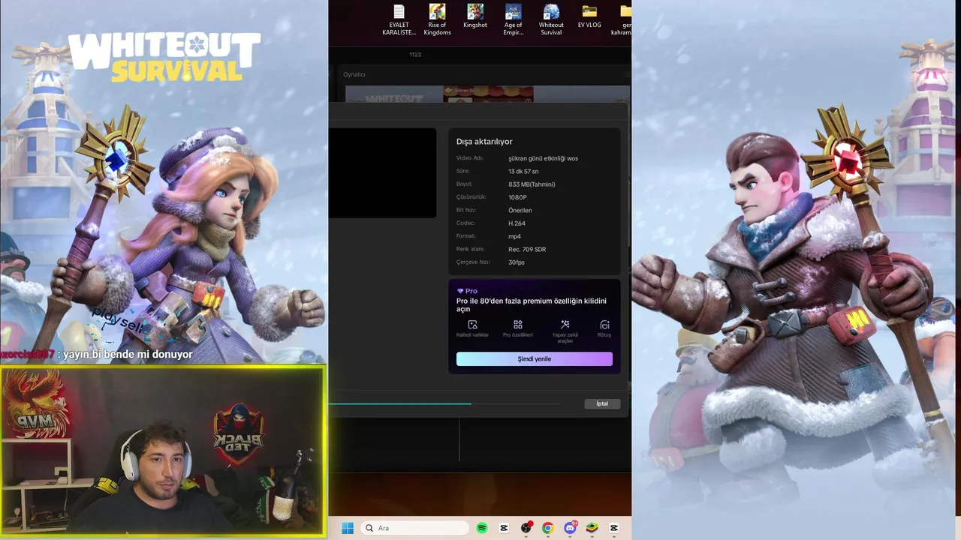Image resolution: width=961 pixels, height=540 pixels.
Task: Launch the Rise of Kingdoms desktop shortcut
Action: [437, 19]
